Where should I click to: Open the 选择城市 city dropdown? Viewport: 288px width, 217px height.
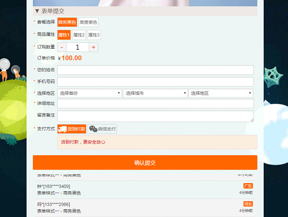[155, 93]
